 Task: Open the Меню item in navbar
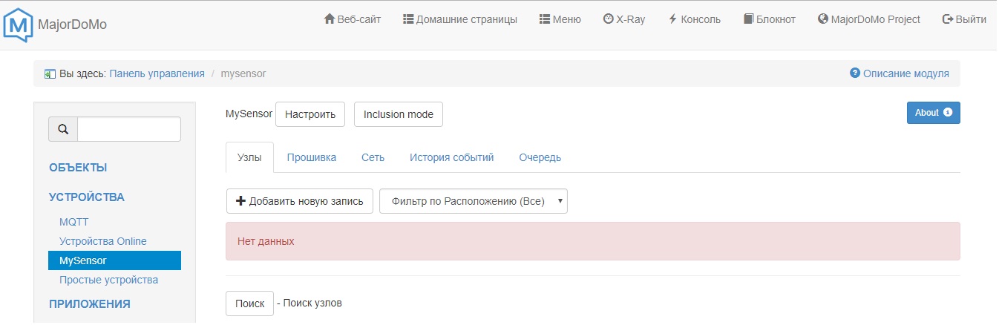[560, 19]
